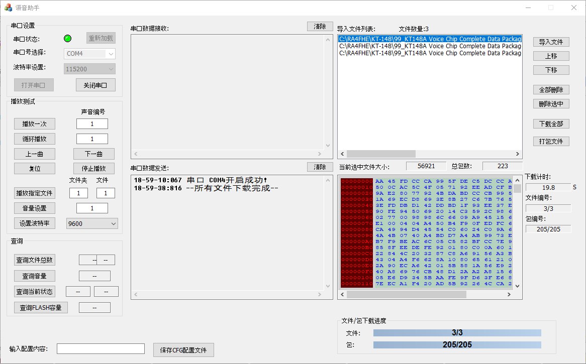
Task: Click the 上移 button
Action: pyautogui.click(x=551, y=56)
